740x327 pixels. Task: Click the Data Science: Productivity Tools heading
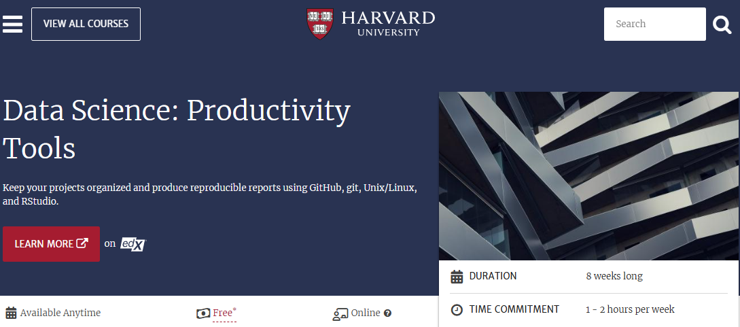pos(177,129)
